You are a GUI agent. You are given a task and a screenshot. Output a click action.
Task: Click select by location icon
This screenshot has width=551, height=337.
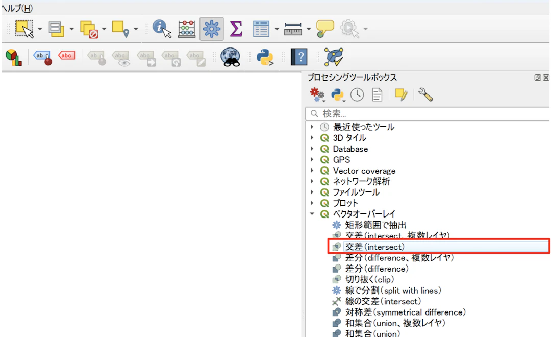pyautogui.click(x=120, y=29)
